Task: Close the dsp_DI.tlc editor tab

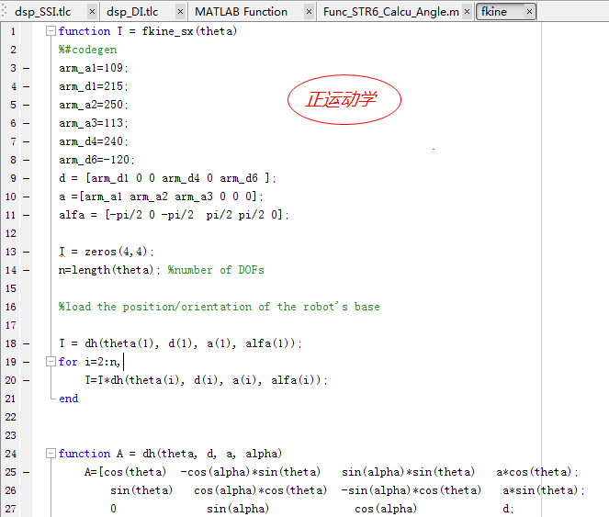Action: (178, 12)
